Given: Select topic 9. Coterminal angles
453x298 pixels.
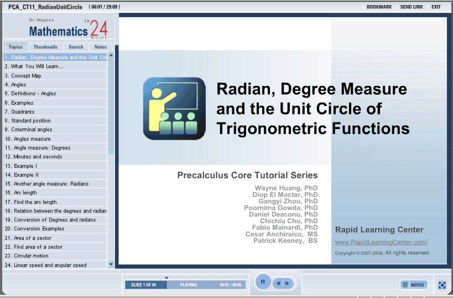Looking at the screenshot, I should (55, 130).
